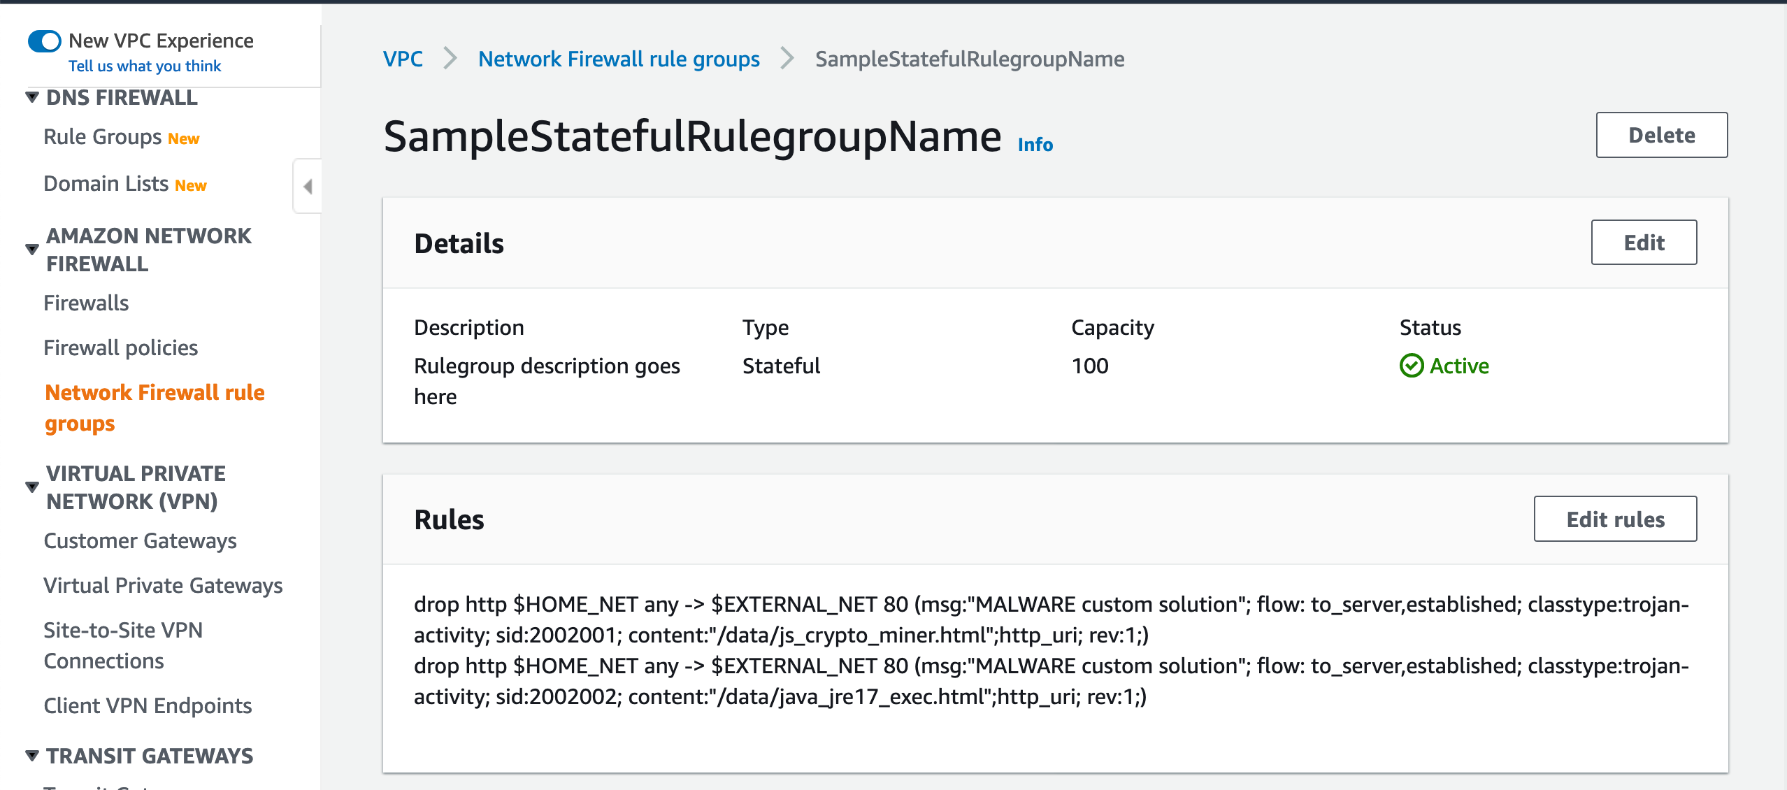Click the green Active status icon
This screenshot has width=1787, height=790.
coord(1412,366)
